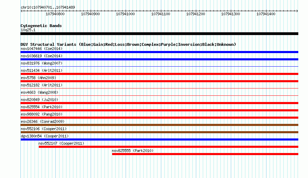
Task: Open variant esv26346 (Conrad2009) label
Action: coord(43,121)
